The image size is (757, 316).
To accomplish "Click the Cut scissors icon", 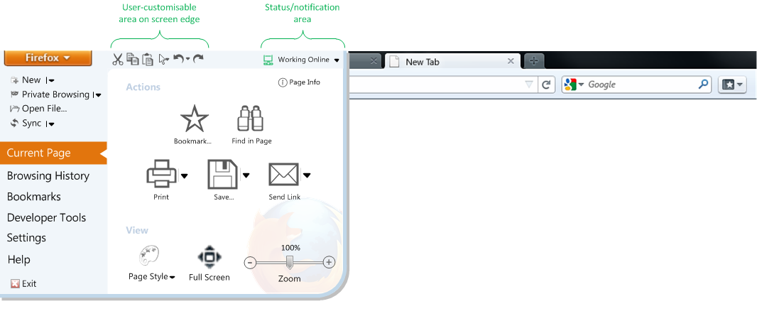I will 118,60.
